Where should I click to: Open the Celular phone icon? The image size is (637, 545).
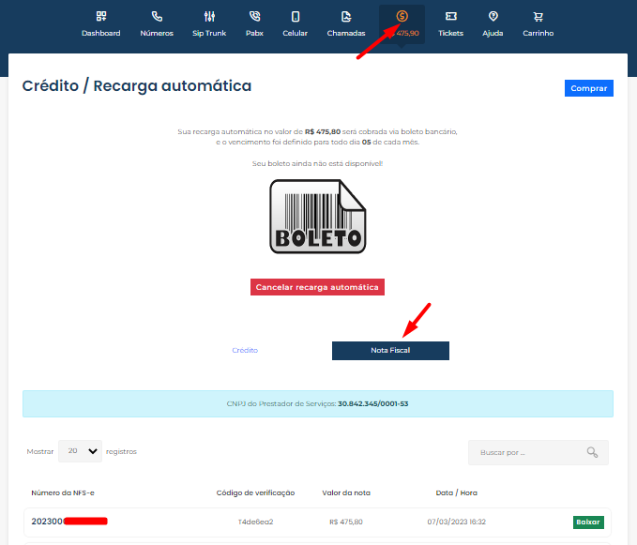click(x=296, y=17)
